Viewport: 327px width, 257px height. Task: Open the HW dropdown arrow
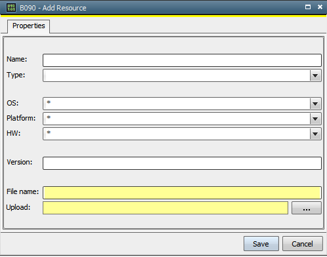315,134
